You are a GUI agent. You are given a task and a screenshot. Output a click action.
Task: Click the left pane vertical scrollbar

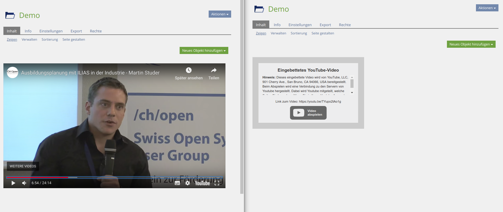242,97
